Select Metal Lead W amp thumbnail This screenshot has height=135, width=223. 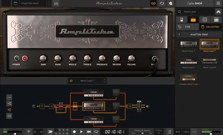tap(209, 61)
